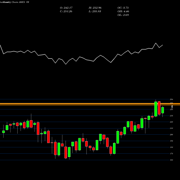
Task: Click the 264 price axis label
Action: coord(171,99)
